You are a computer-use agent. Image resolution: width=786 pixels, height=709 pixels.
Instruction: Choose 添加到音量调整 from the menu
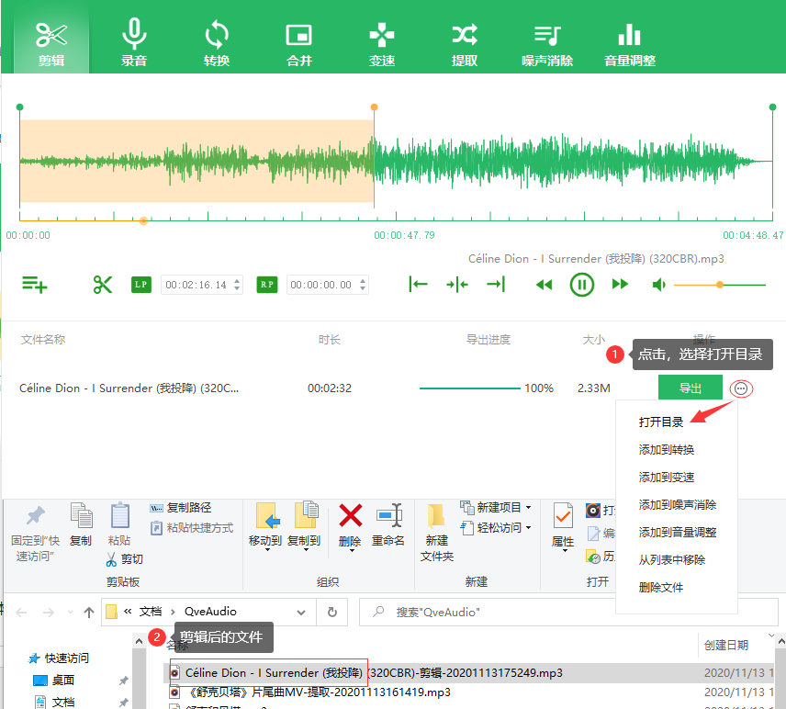tap(678, 532)
